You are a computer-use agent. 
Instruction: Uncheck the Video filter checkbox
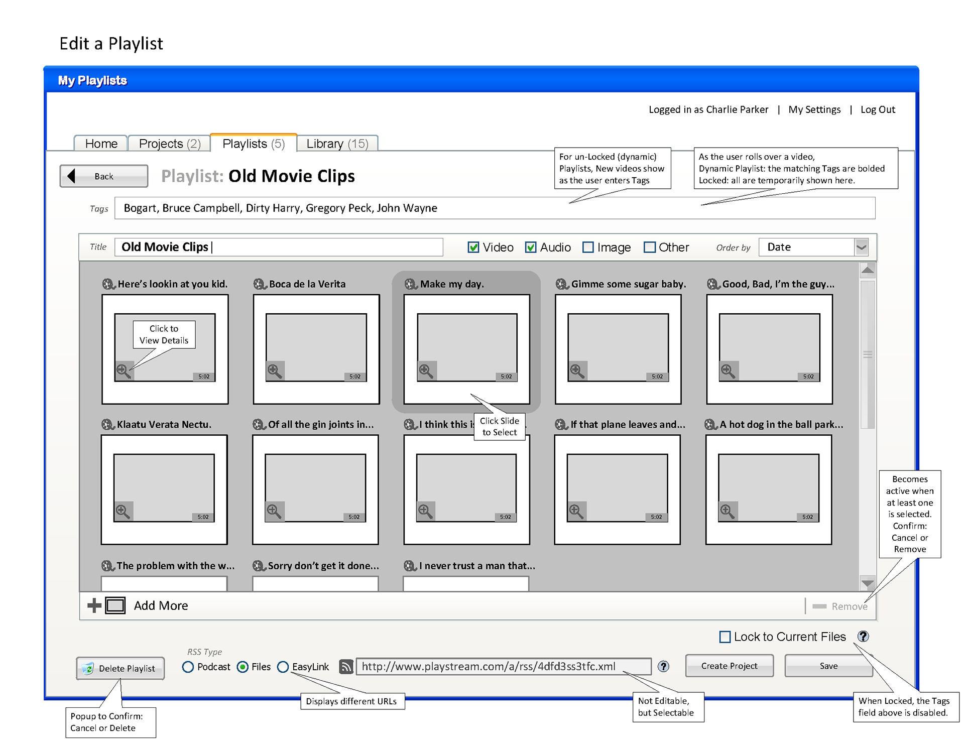(x=473, y=247)
